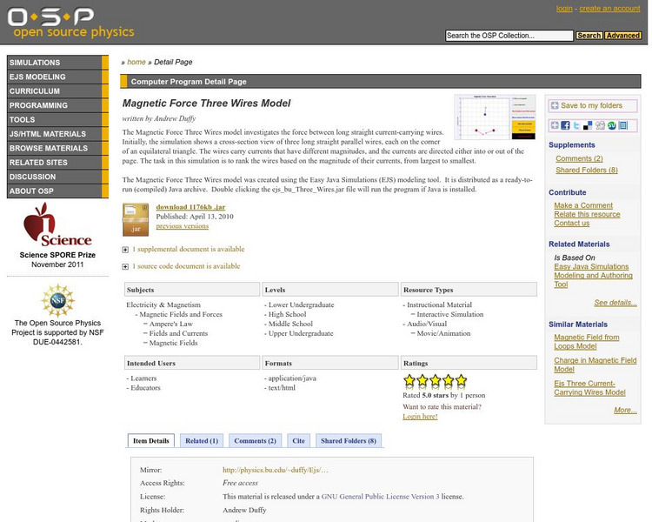Open the JS/HTML MATERIALS menu item
The height and width of the screenshot is (522, 652).
[57, 134]
